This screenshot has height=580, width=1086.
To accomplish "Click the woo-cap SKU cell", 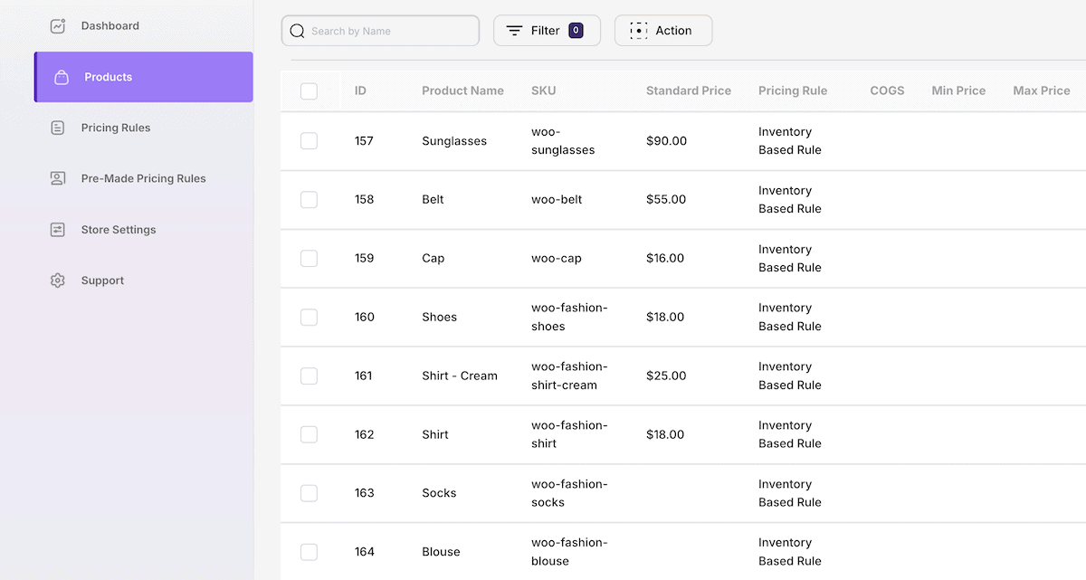I will tap(557, 259).
